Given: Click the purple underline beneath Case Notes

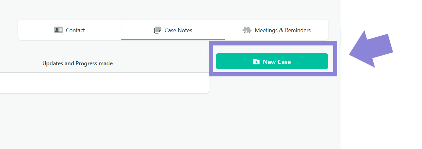Looking at the screenshot, I should click(173, 40).
